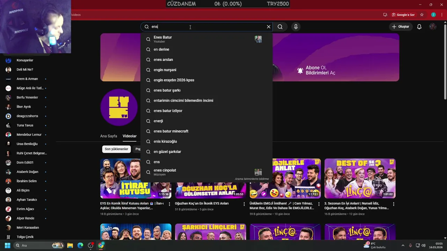
Task: Select the 'en derine' suggestion
Action: point(206,50)
